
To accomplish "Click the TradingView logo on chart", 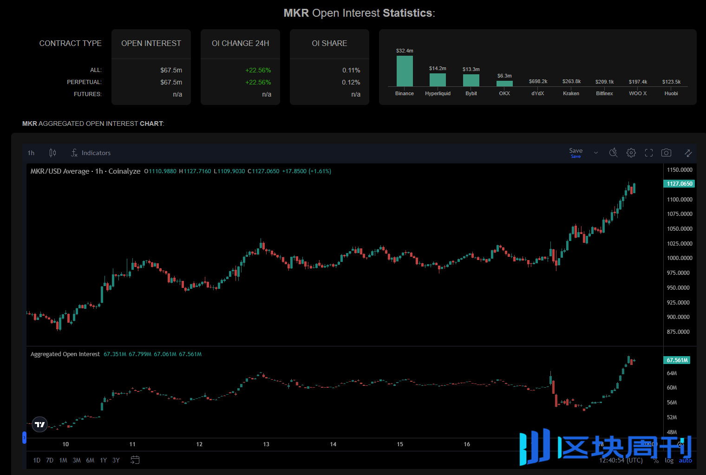I will [40, 424].
